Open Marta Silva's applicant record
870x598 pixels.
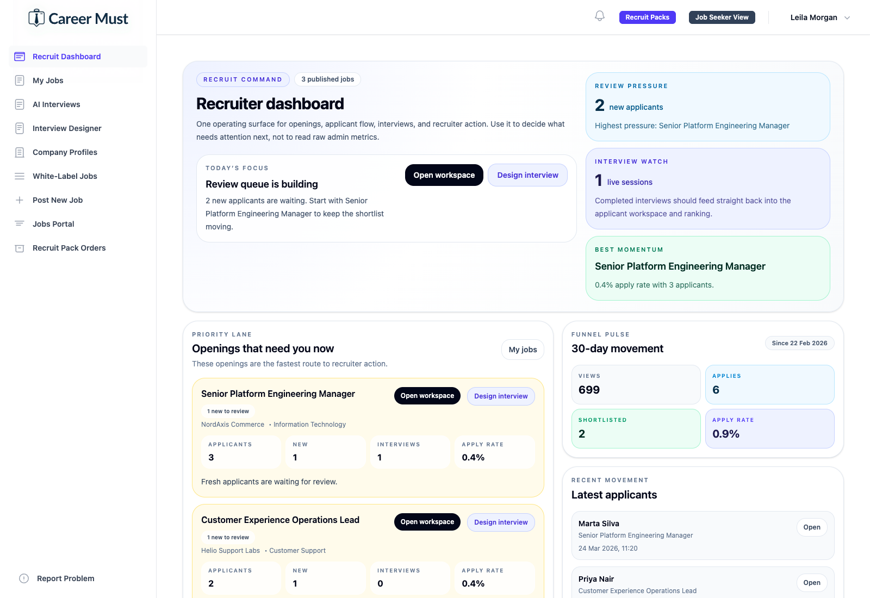811,527
